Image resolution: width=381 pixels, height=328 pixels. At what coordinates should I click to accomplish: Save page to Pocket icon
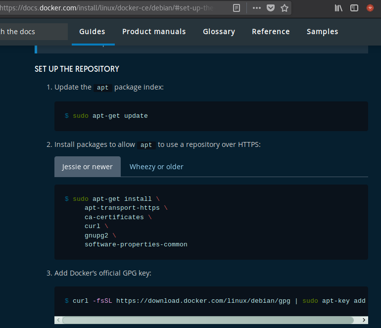pyautogui.click(x=271, y=8)
